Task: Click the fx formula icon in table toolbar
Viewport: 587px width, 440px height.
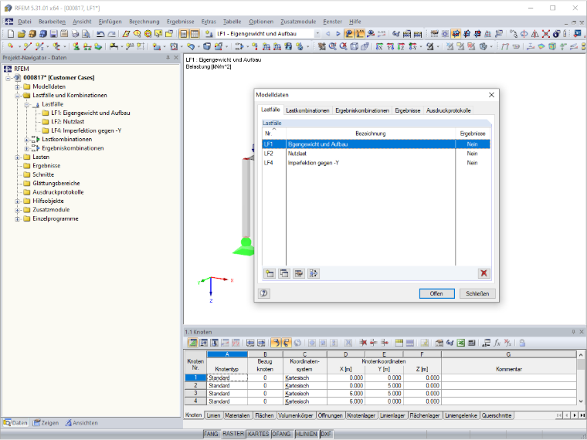Action: [497, 343]
